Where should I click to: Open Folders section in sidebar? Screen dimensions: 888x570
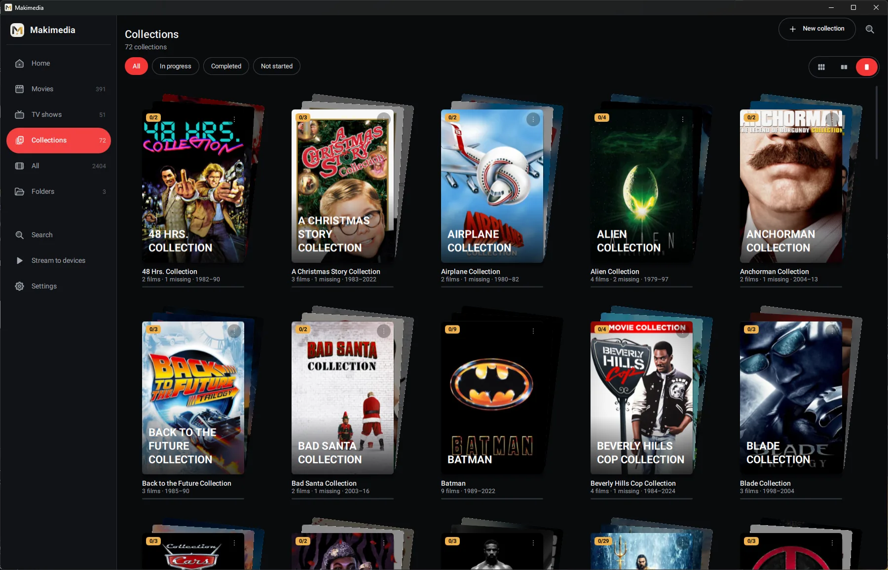point(59,191)
